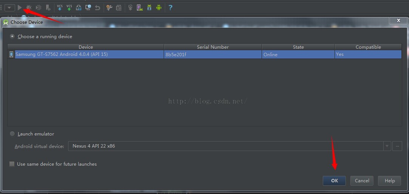Select the 'Choose a running device' radio button
The image size is (409, 194).
click(x=12, y=37)
